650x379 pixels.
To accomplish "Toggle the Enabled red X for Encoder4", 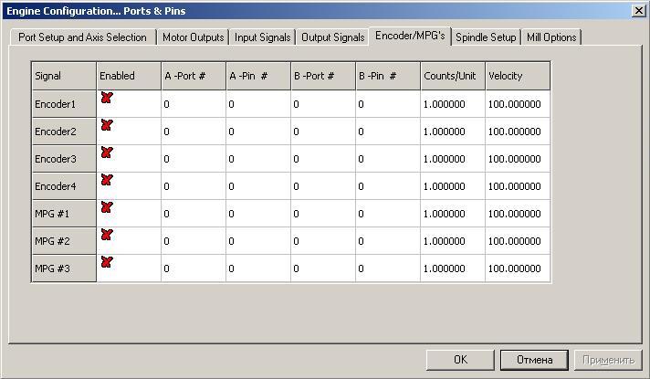I will point(107,180).
